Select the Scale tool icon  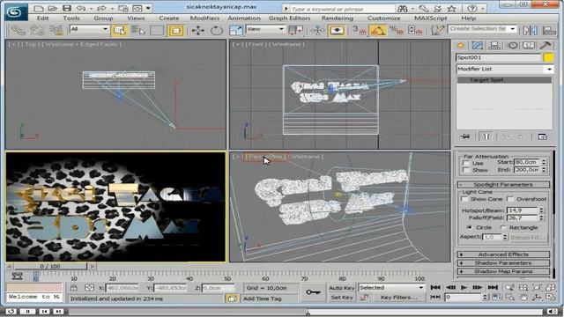click(x=235, y=31)
